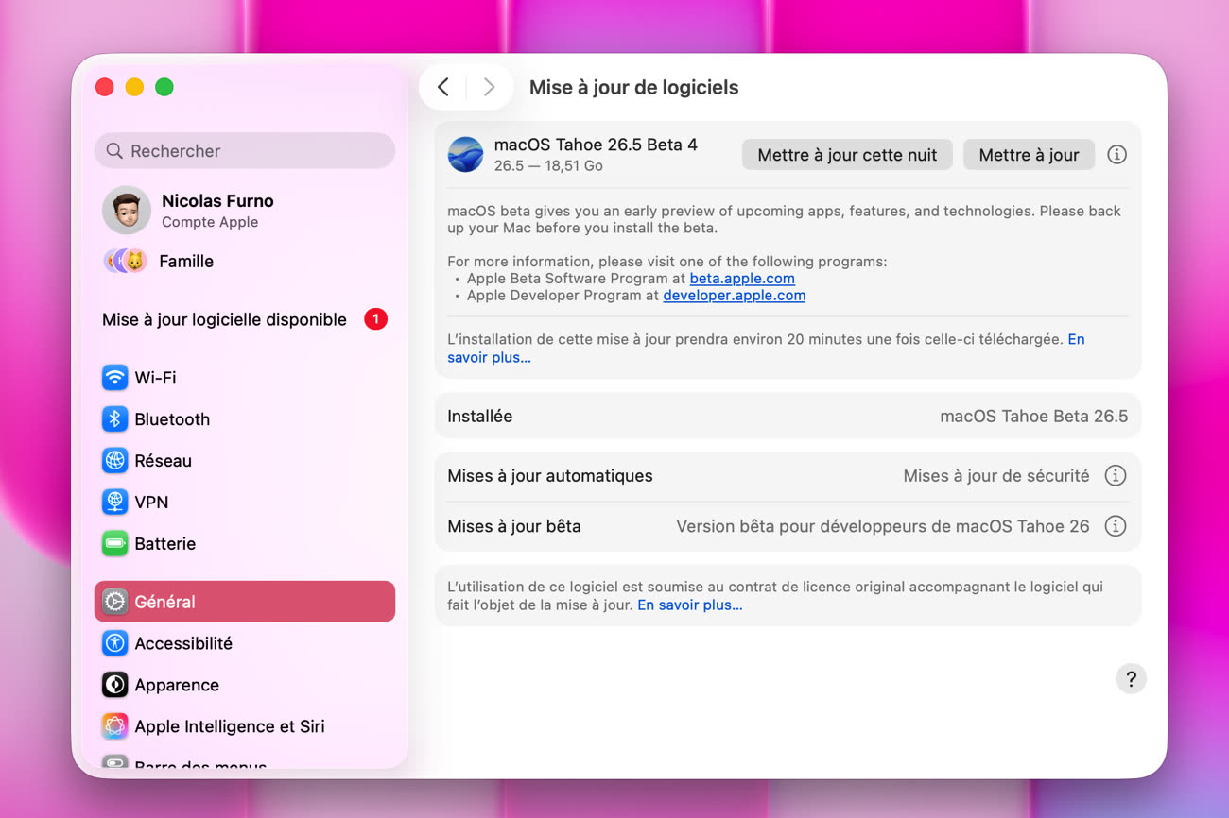
Task: Select the Bluetooth icon in sidebar
Action: pos(114,419)
